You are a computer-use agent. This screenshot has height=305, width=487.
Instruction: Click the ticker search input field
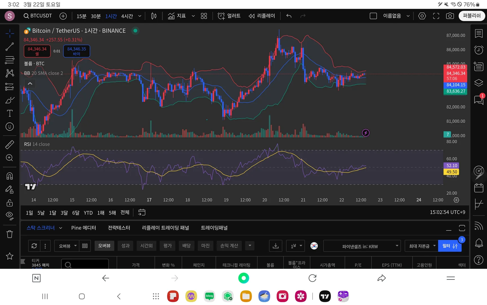click(x=85, y=265)
